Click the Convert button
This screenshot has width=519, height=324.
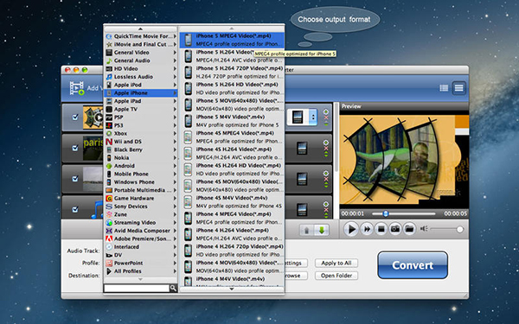pos(413,265)
